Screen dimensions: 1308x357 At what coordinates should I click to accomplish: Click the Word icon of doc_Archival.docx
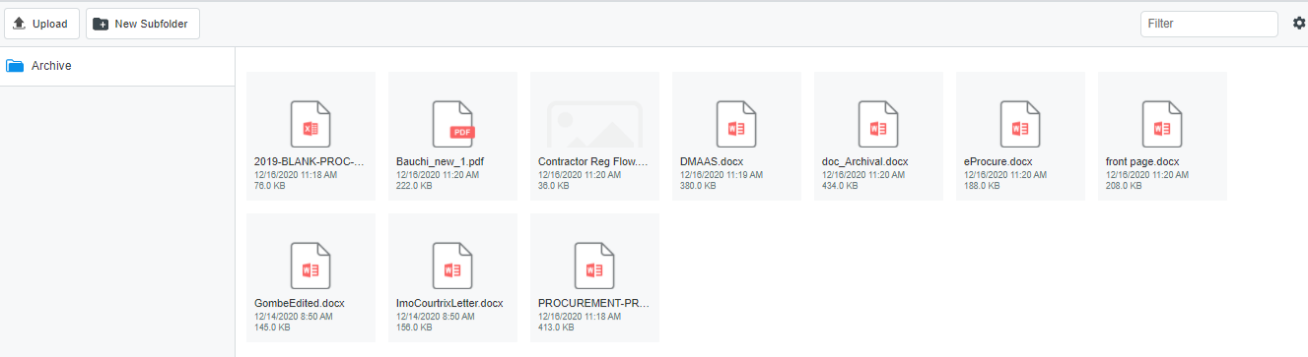click(x=878, y=124)
